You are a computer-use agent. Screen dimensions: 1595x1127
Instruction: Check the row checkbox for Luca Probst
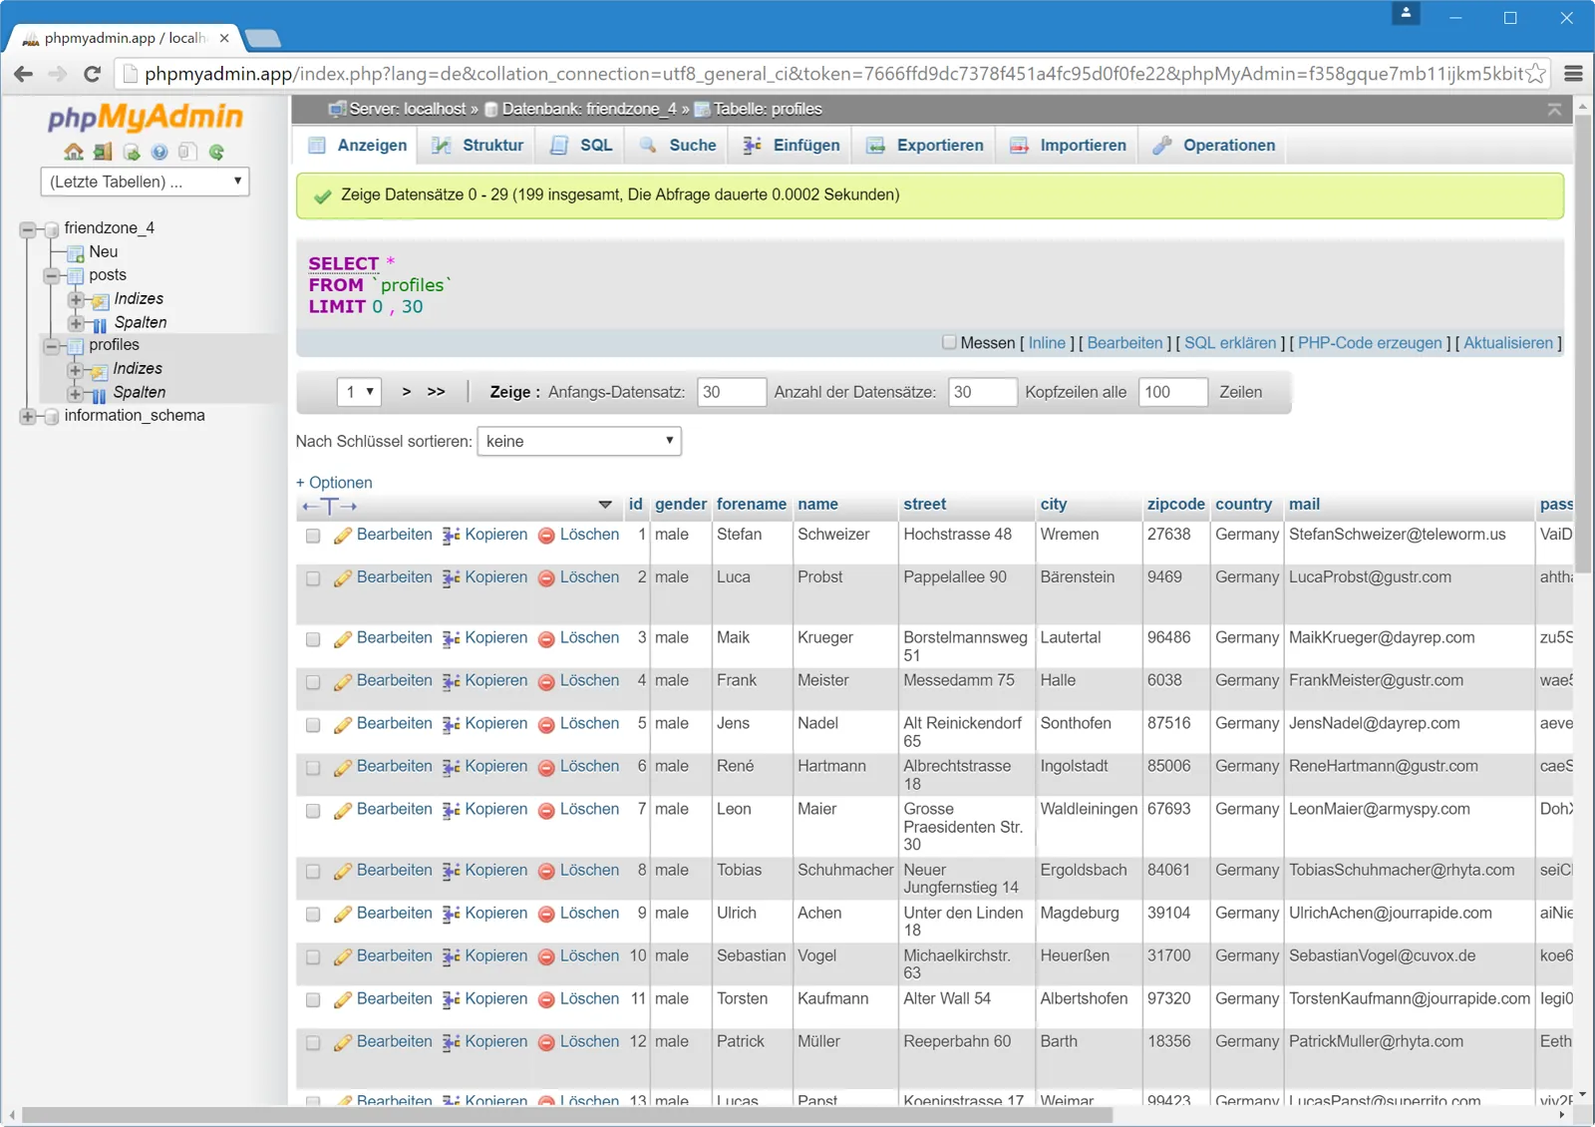(x=313, y=578)
